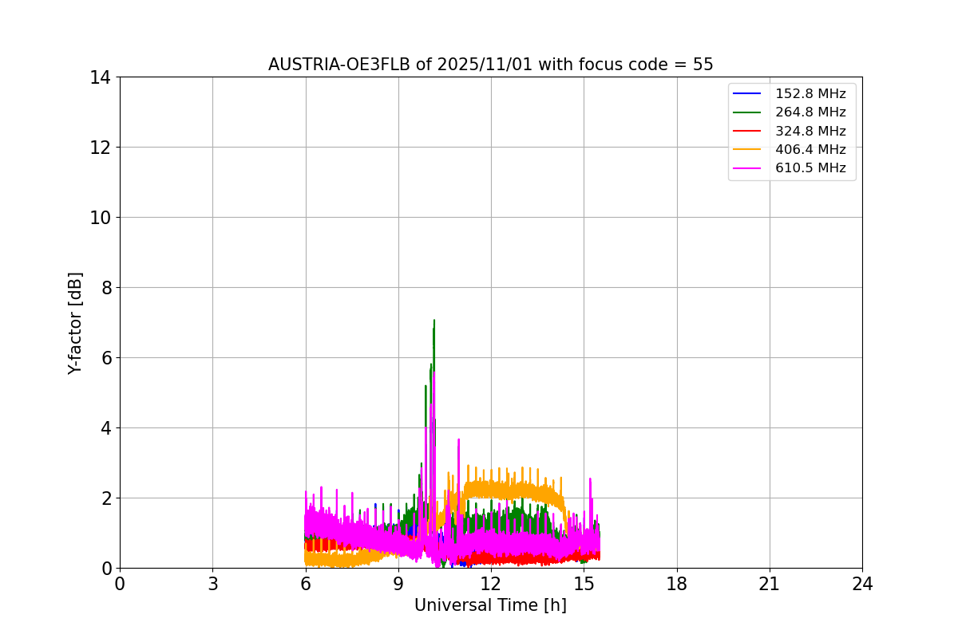Click the 406.4 MHz legend label
Screen dimensions: 958x638
(x=810, y=149)
